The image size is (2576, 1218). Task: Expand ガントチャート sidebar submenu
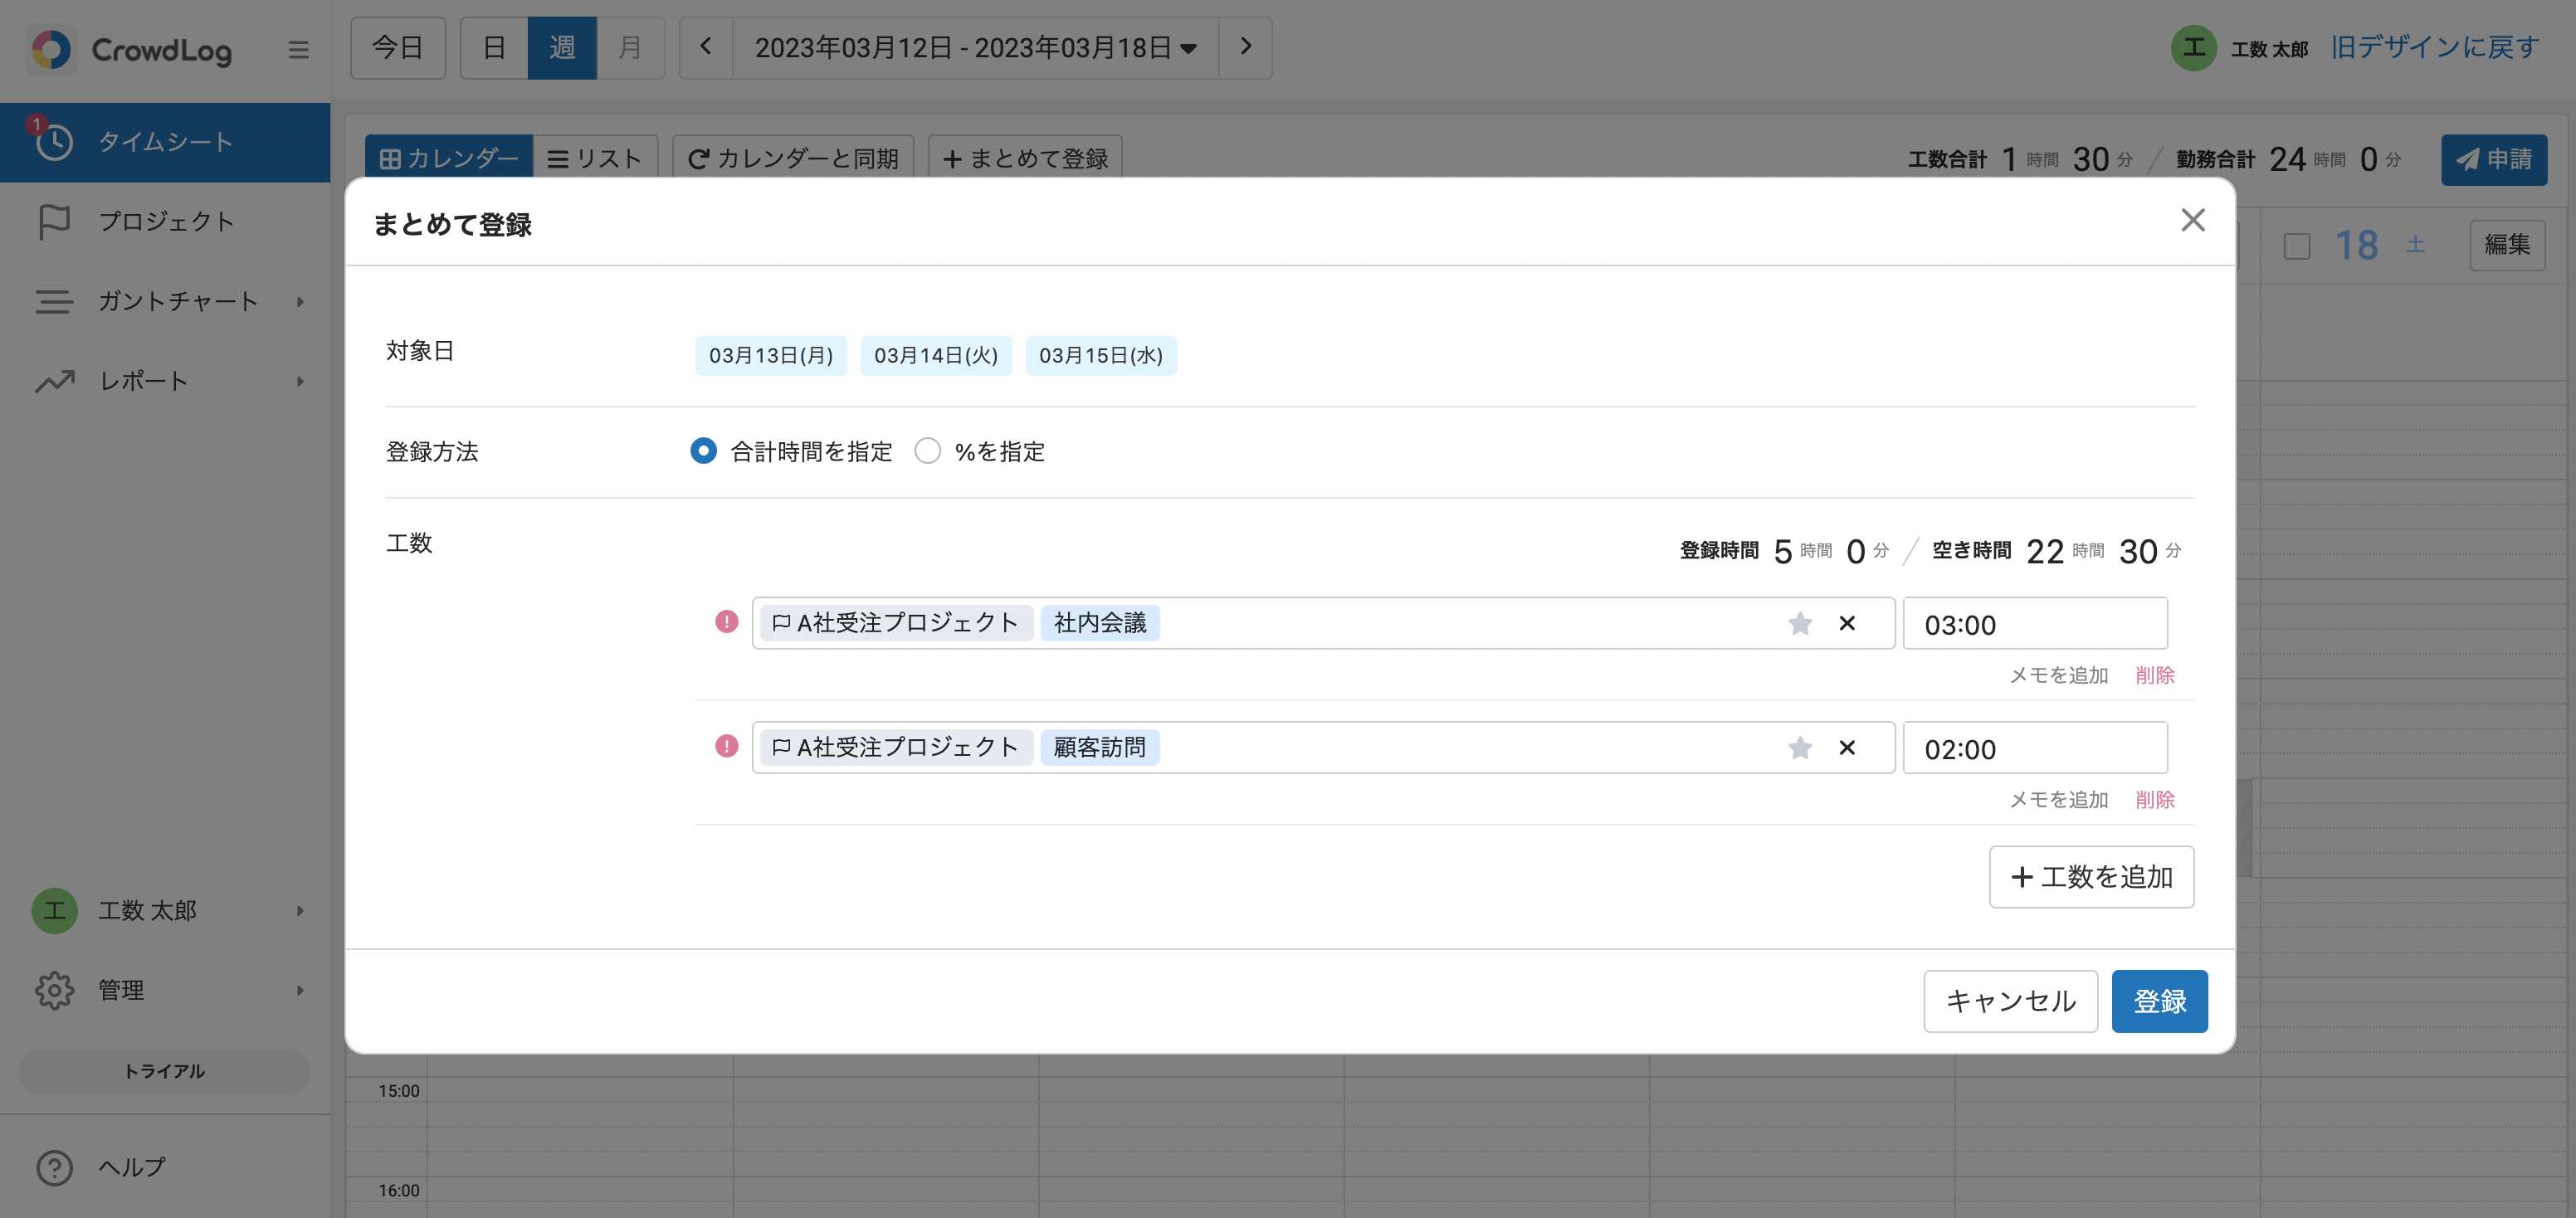[x=300, y=301]
